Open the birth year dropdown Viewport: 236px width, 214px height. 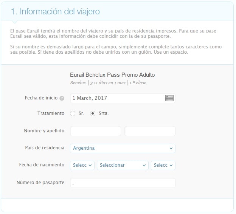point(163,165)
